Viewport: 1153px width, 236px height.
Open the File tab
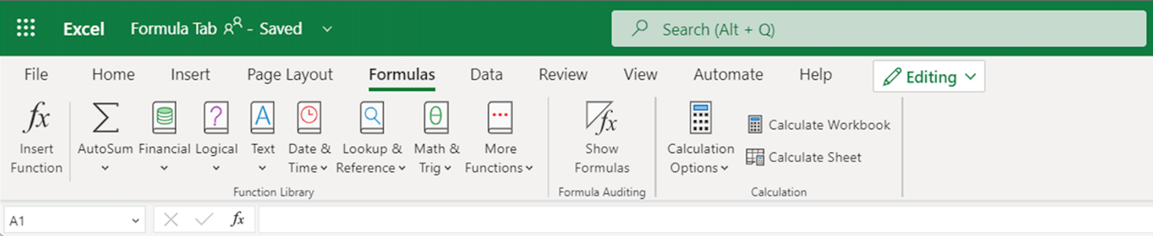point(36,74)
